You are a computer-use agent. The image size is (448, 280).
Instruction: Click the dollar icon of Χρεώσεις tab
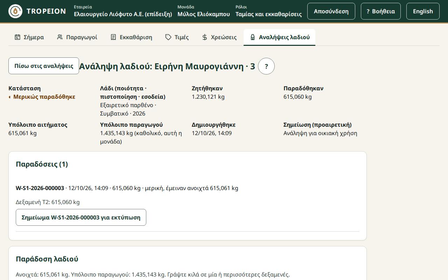click(x=205, y=37)
